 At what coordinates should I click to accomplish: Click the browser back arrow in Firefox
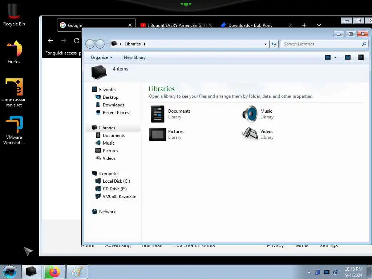50,41
